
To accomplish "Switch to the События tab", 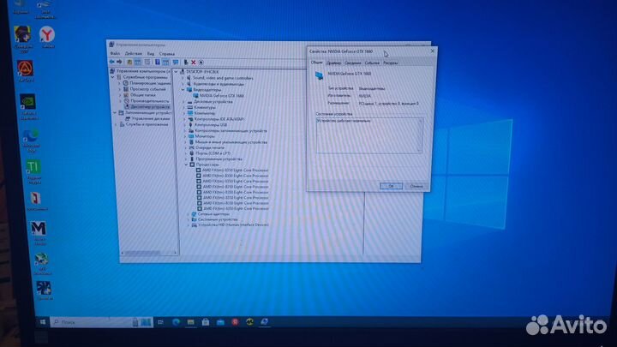I will 372,63.
